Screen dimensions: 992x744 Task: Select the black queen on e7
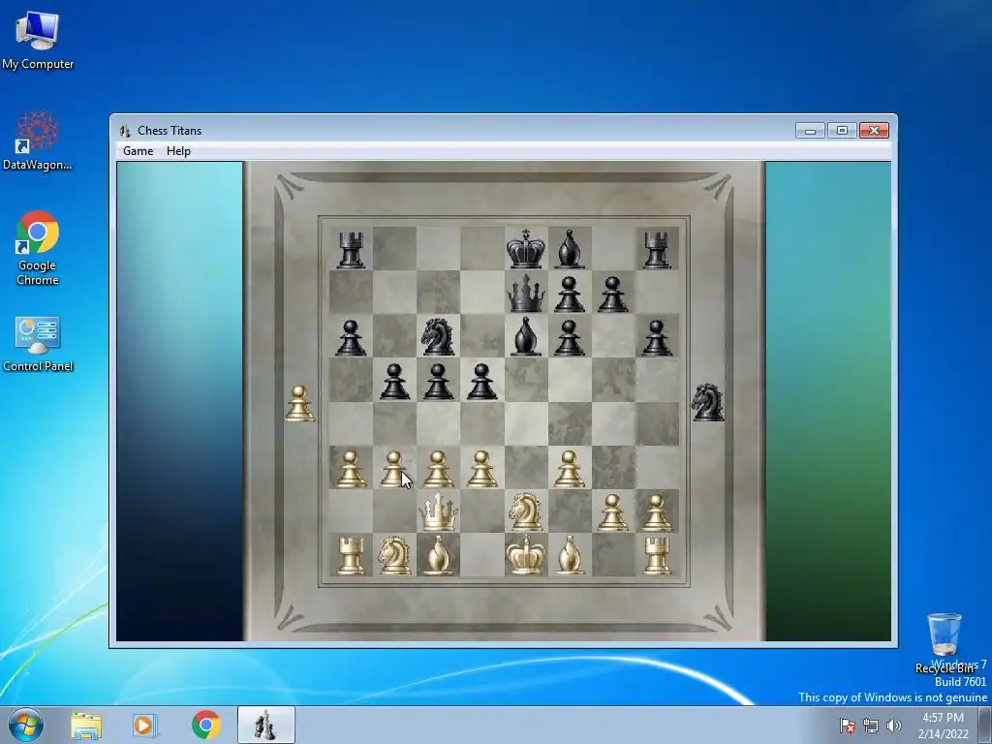[x=526, y=294]
